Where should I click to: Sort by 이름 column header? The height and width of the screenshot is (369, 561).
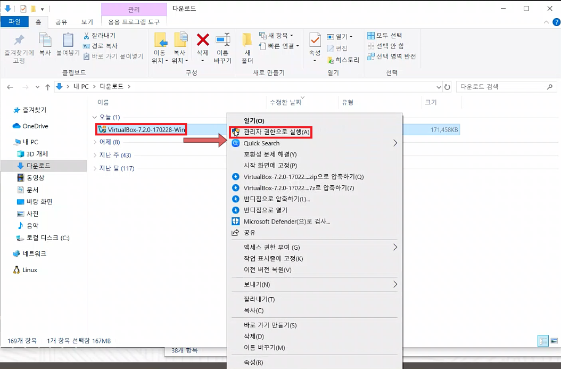click(x=103, y=102)
